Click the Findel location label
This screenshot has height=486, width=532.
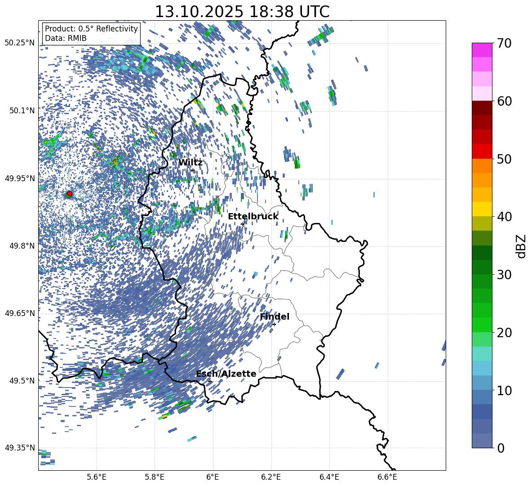275,317
